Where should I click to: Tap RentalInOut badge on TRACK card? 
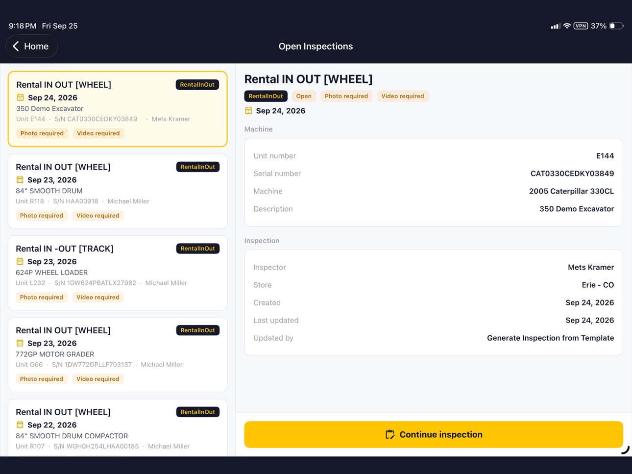pos(198,249)
